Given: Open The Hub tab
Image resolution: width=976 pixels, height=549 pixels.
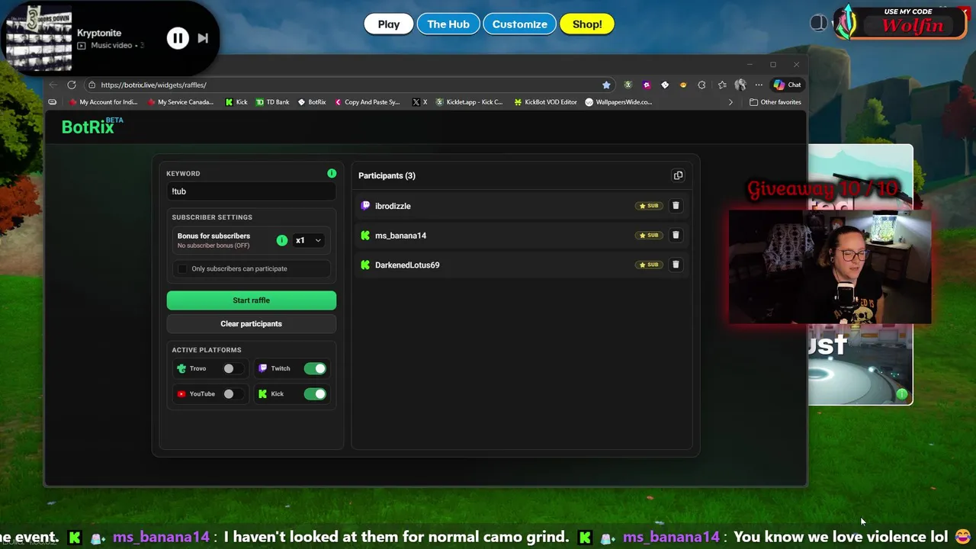Looking at the screenshot, I should click(448, 24).
